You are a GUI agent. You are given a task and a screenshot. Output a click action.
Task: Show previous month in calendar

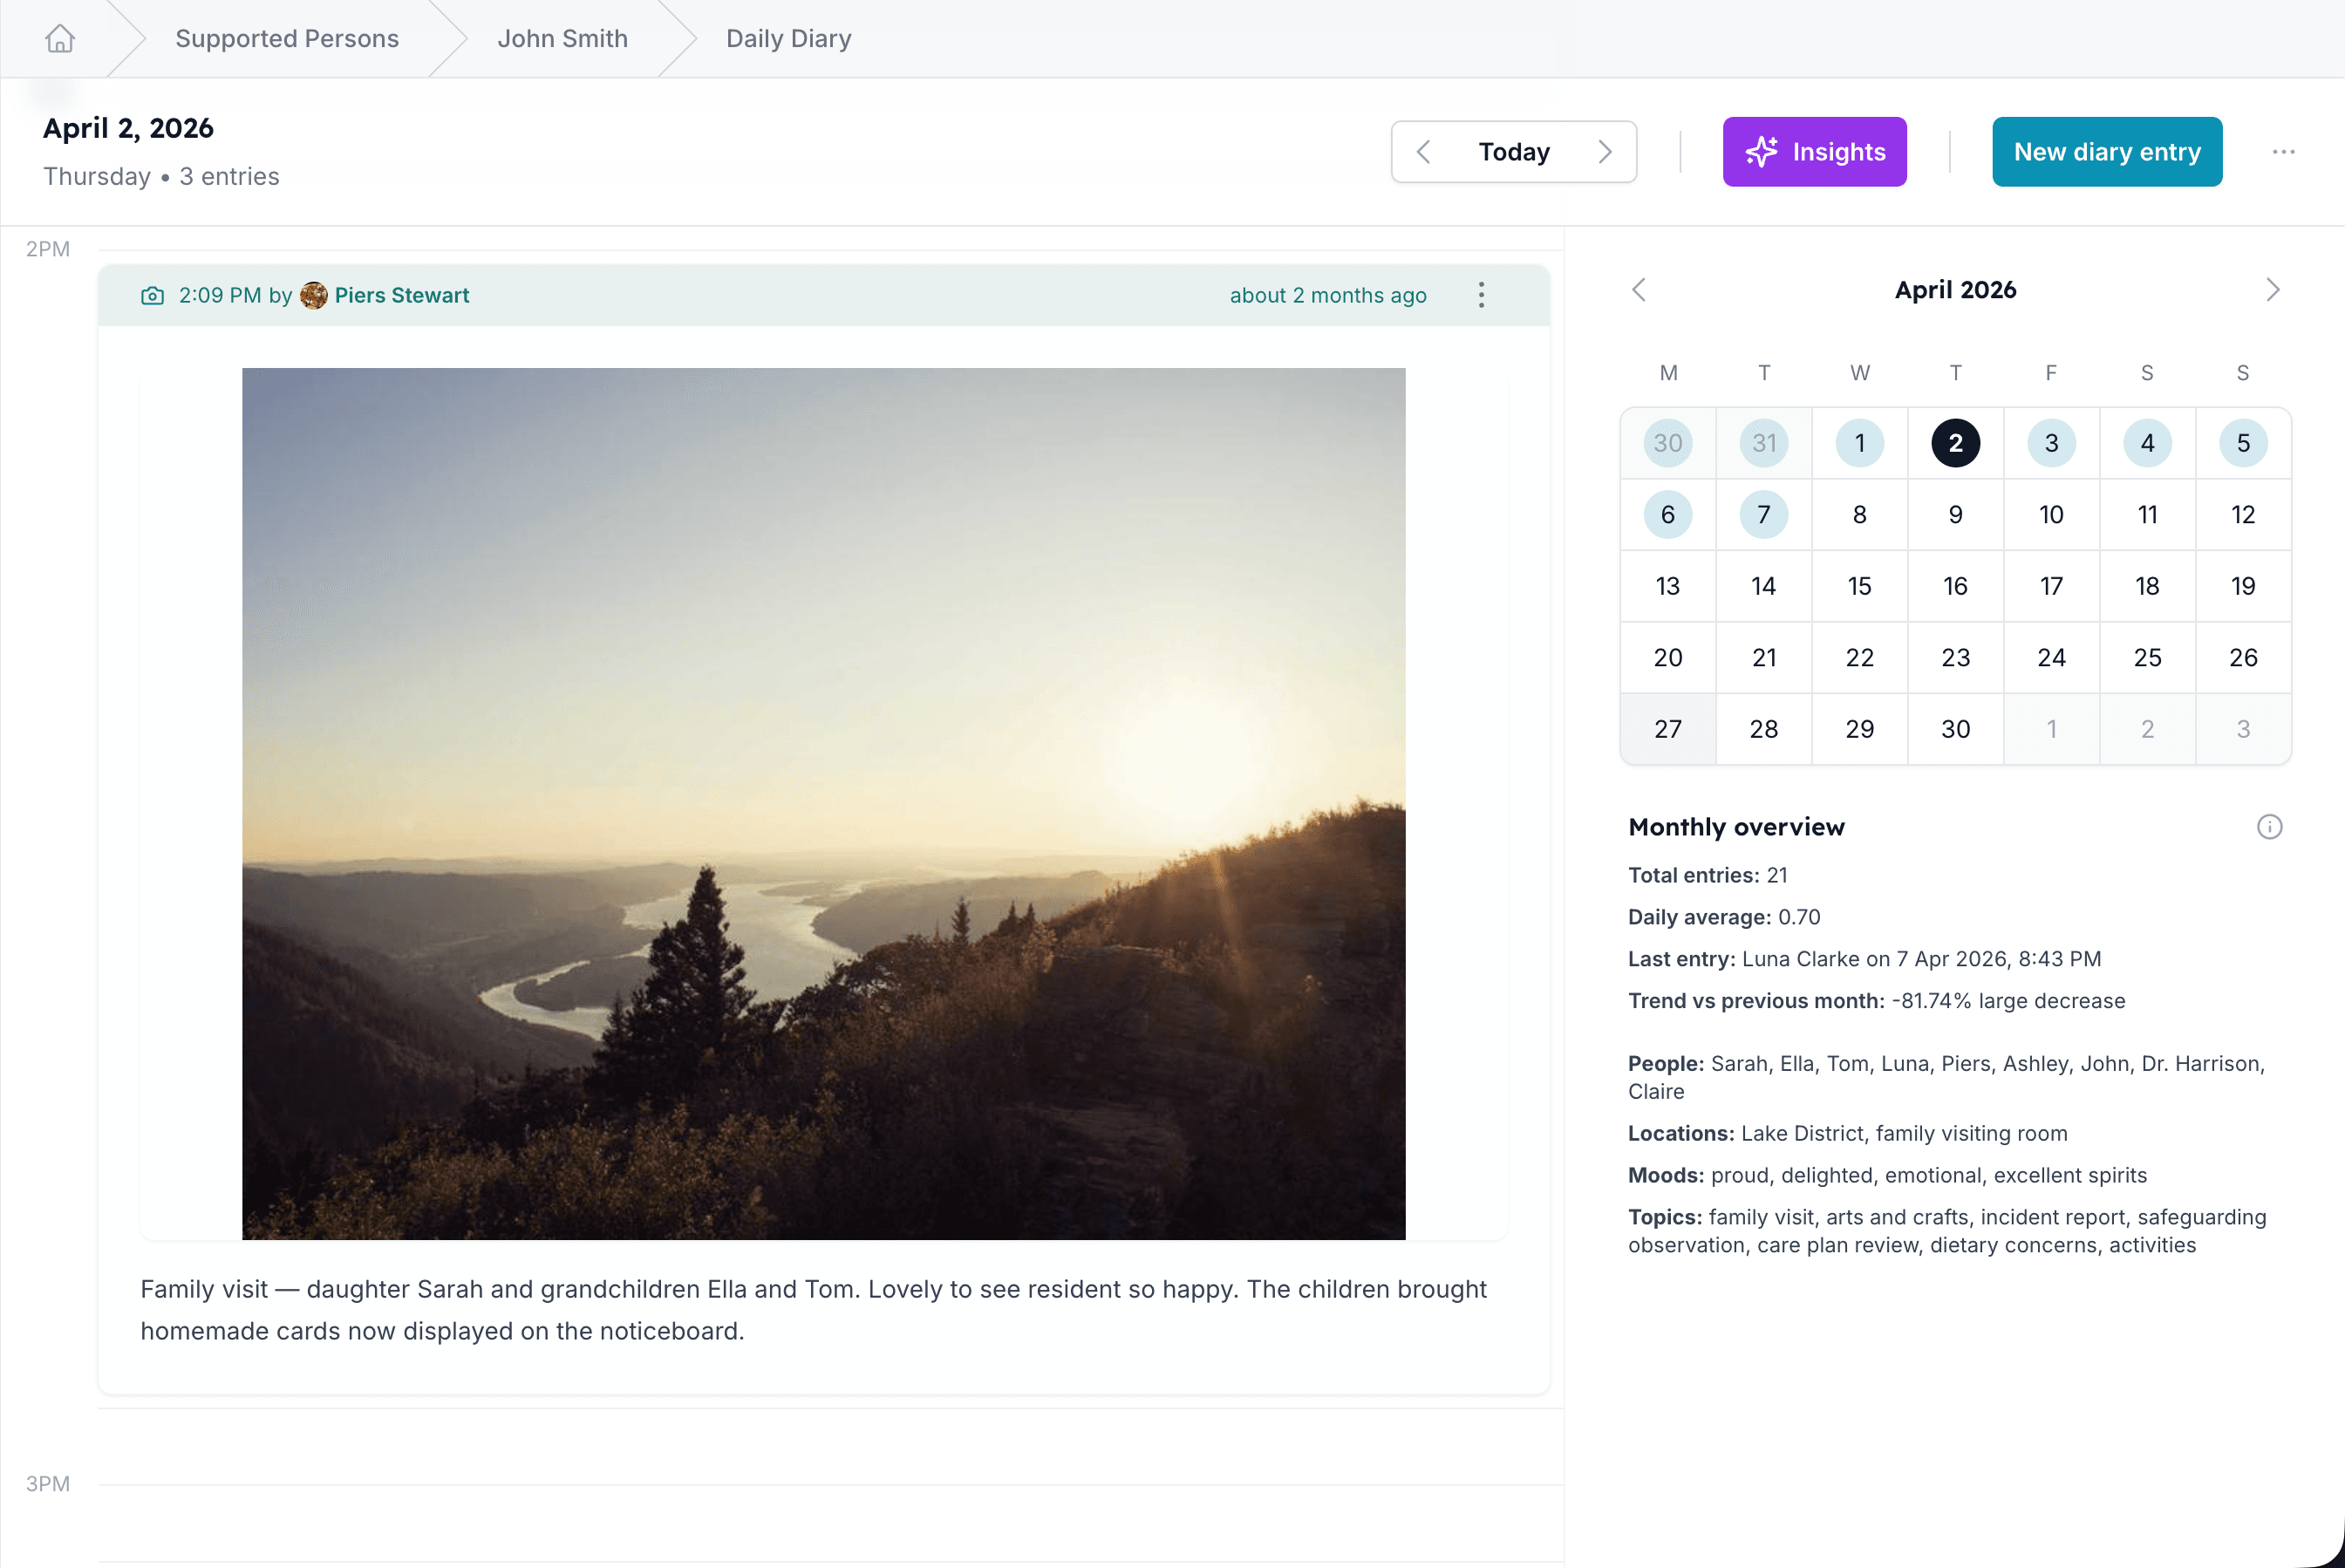click(1639, 290)
